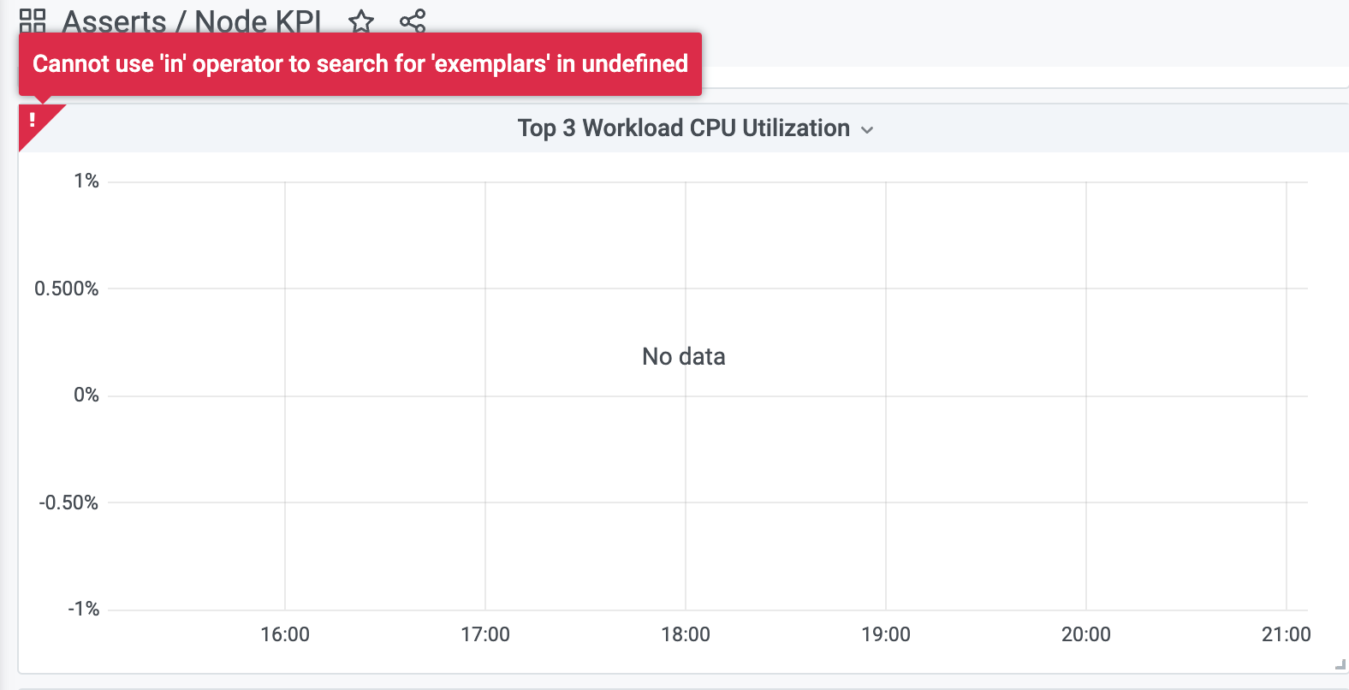1349x690 pixels.
Task: Select the share icon in the header
Action: click(412, 21)
